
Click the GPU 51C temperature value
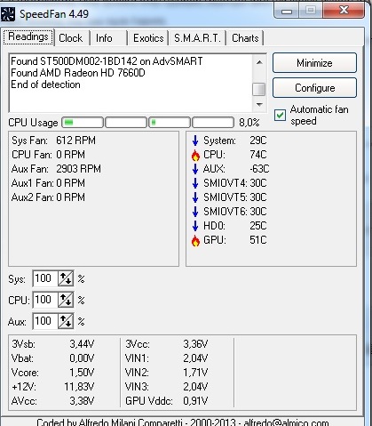(258, 240)
